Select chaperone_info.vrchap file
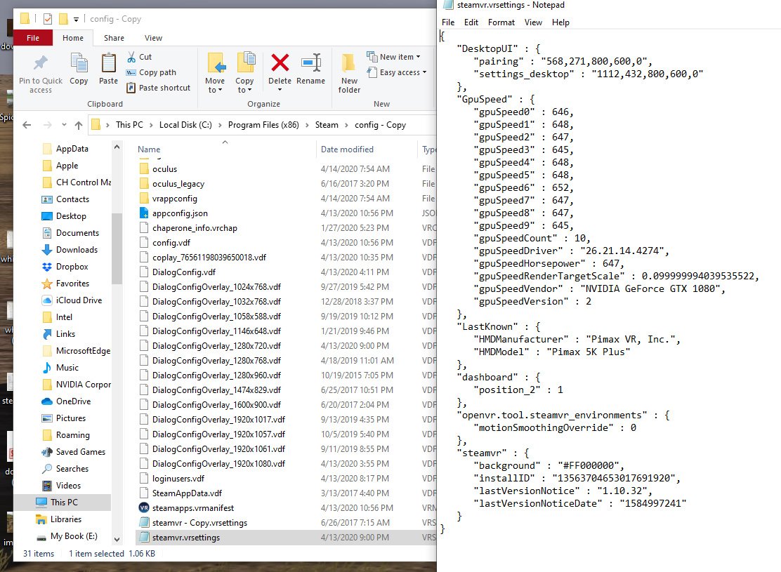The height and width of the screenshot is (572, 781). 195,228
